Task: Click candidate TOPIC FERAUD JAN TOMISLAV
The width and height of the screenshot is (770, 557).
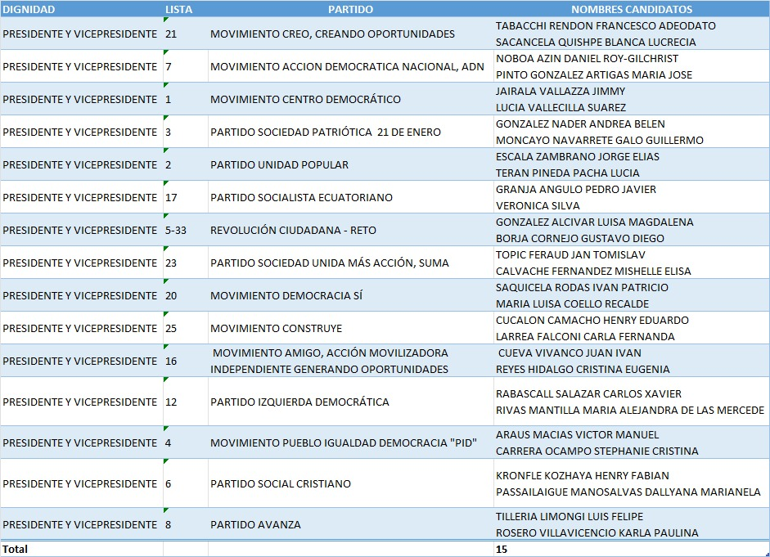Action: (x=570, y=254)
